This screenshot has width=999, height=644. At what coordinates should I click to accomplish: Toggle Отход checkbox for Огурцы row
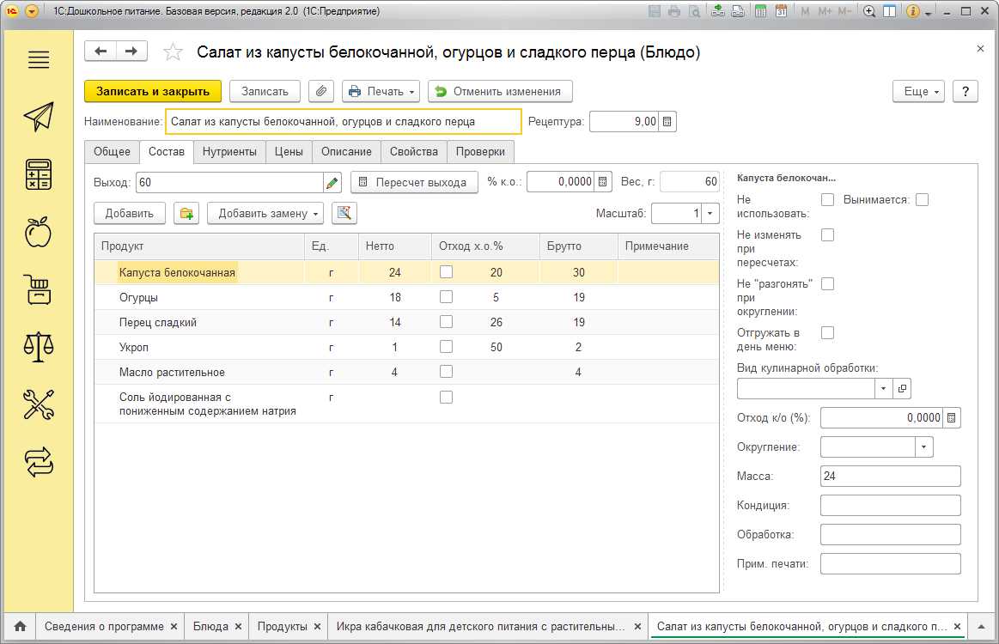[447, 297]
